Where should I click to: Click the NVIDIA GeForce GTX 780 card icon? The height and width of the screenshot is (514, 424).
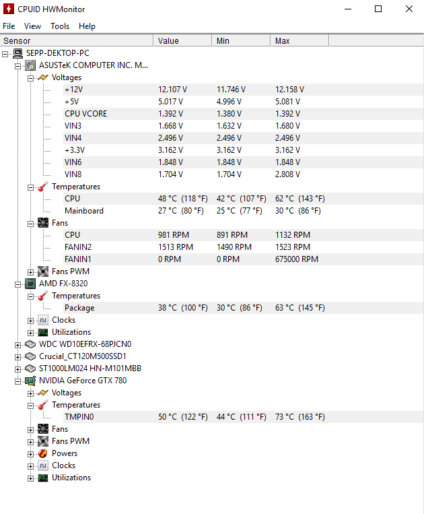[30, 381]
